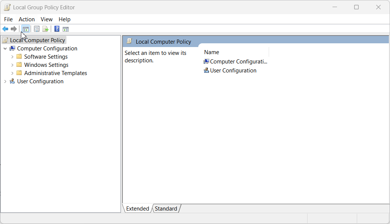Click Computer Configuration icon in tree

tap(12, 48)
